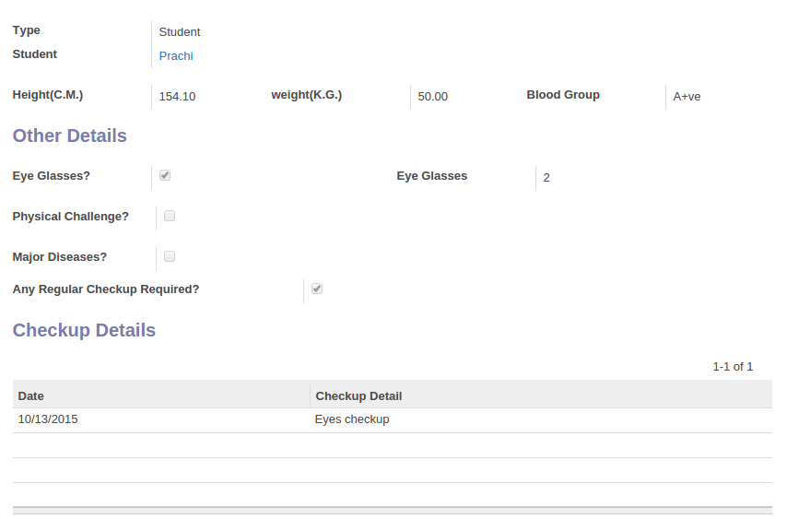Viewport: 787px width, 519px height.
Task: Click the Blood Group value A+ve
Action: (x=687, y=97)
